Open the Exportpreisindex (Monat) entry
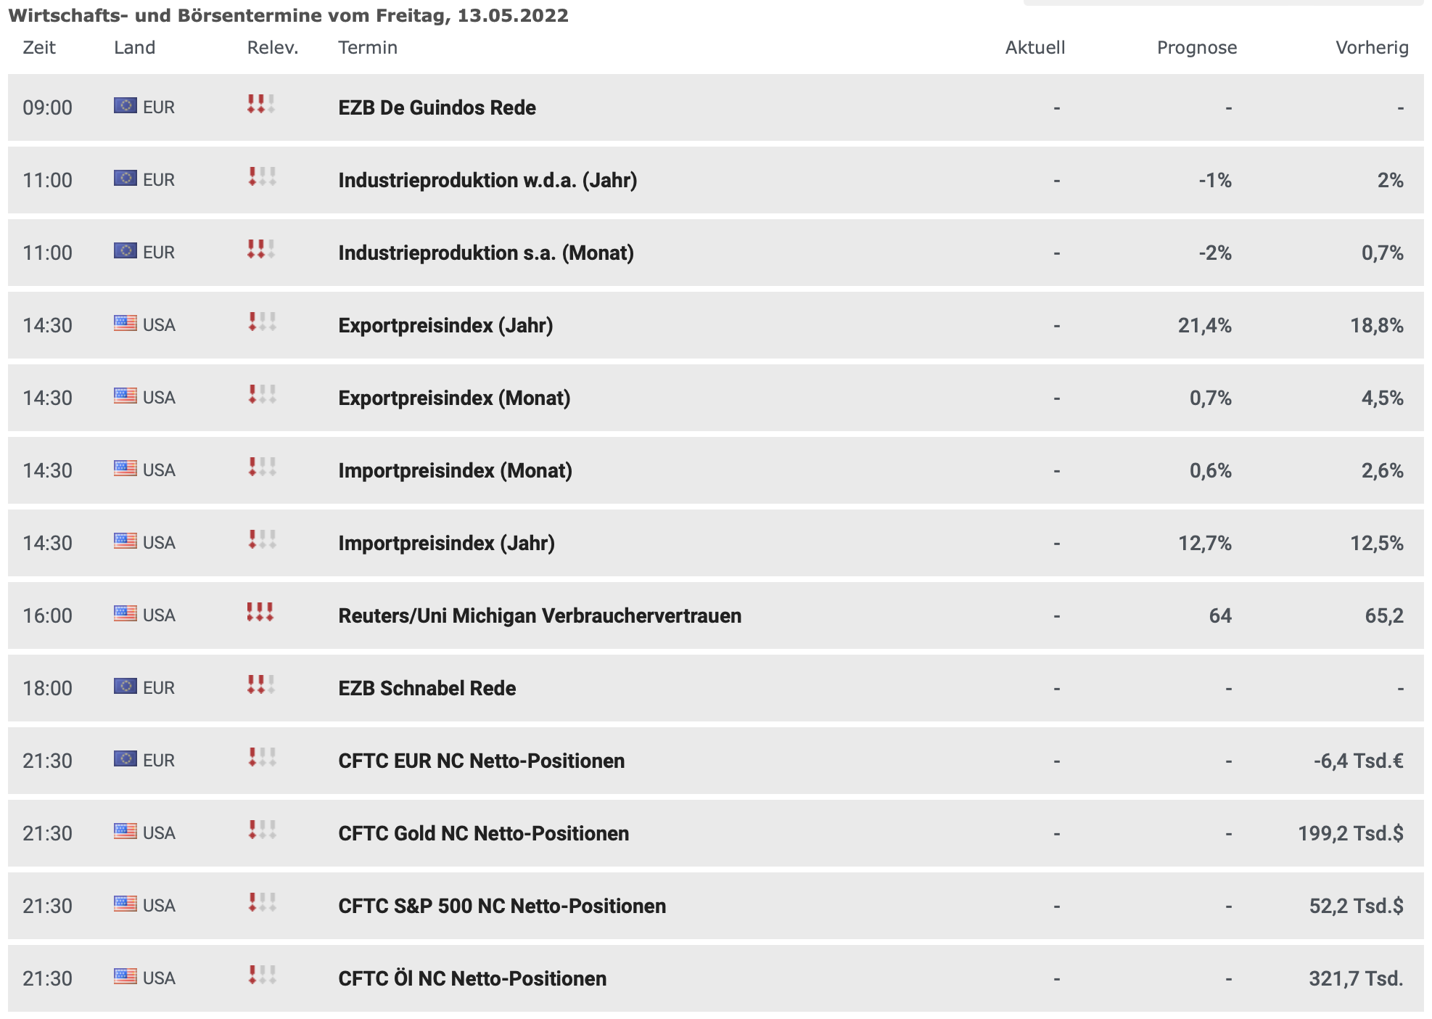 pos(454,398)
